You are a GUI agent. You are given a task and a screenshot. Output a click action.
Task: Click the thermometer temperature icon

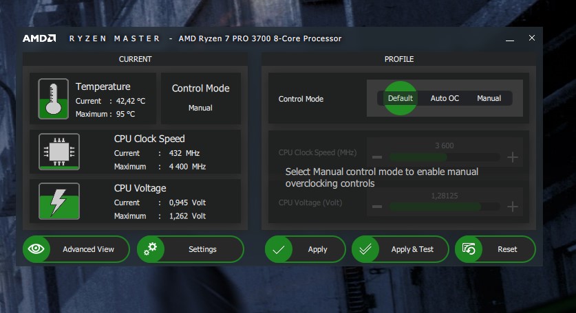[53, 99]
